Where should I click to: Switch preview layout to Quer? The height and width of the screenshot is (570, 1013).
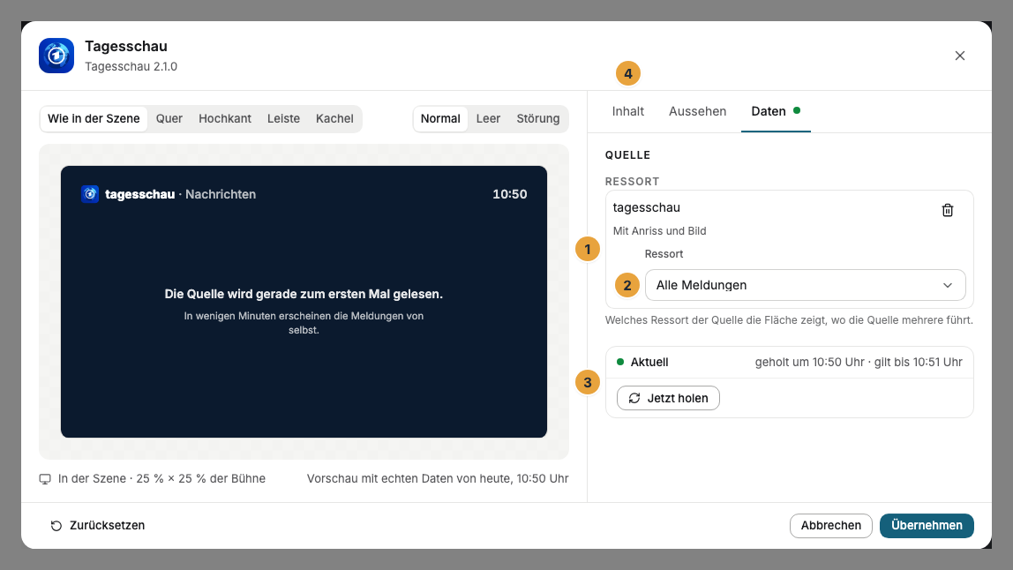click(169, 119)
